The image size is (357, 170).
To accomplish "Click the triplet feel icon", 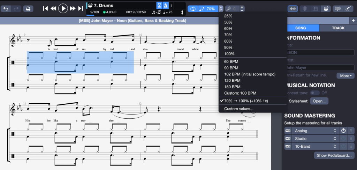I will tap(157, 12).
